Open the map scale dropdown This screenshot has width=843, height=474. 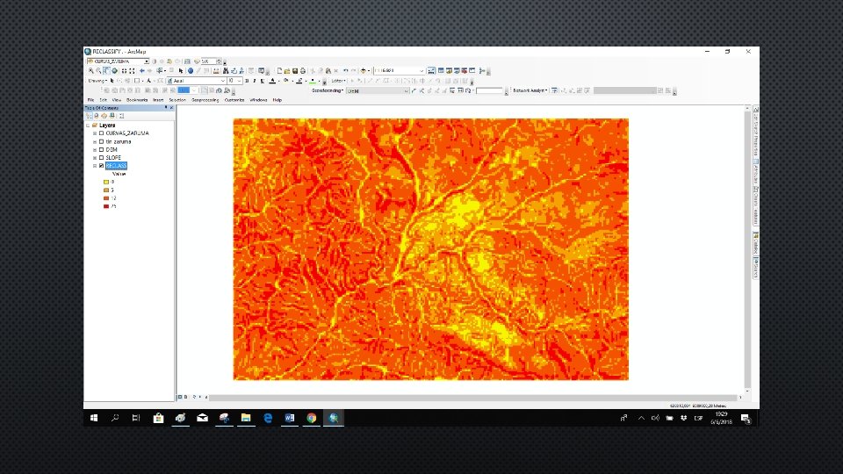click(422, 70)
